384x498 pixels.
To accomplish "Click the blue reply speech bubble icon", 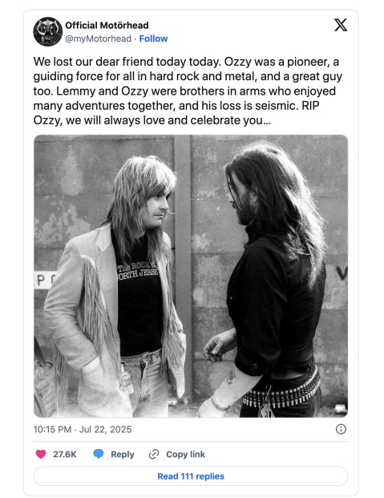I will click(99, 454).
